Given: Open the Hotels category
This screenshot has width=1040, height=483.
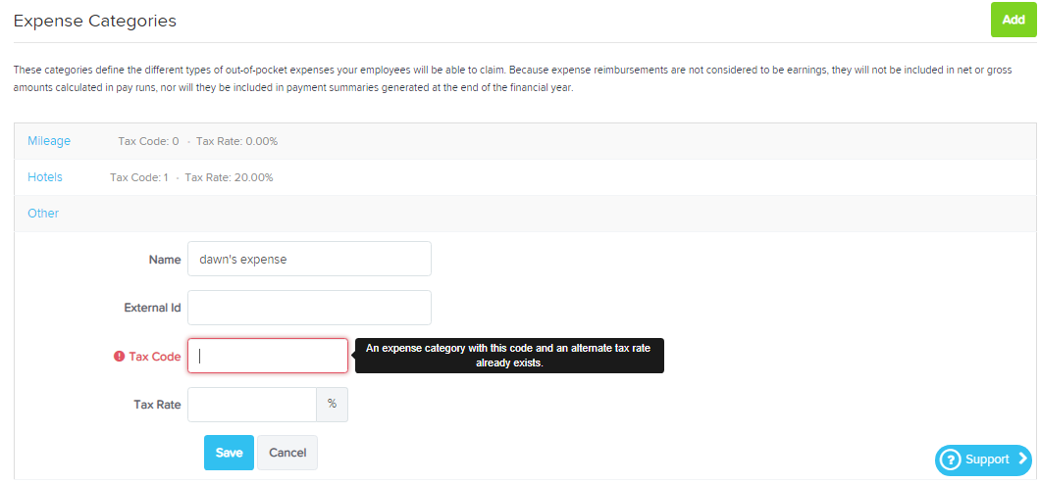Looking at the screenshot, I should [45, 177].
